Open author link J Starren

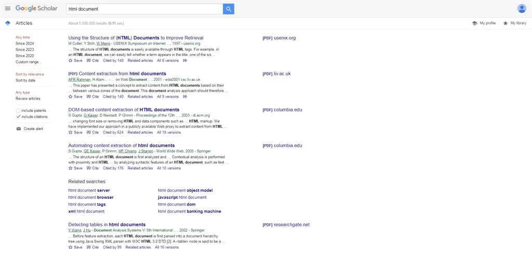146,151
